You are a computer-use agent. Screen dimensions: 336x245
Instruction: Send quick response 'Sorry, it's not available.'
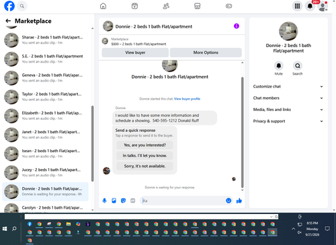pyautogui.click(x=144, y=166)
